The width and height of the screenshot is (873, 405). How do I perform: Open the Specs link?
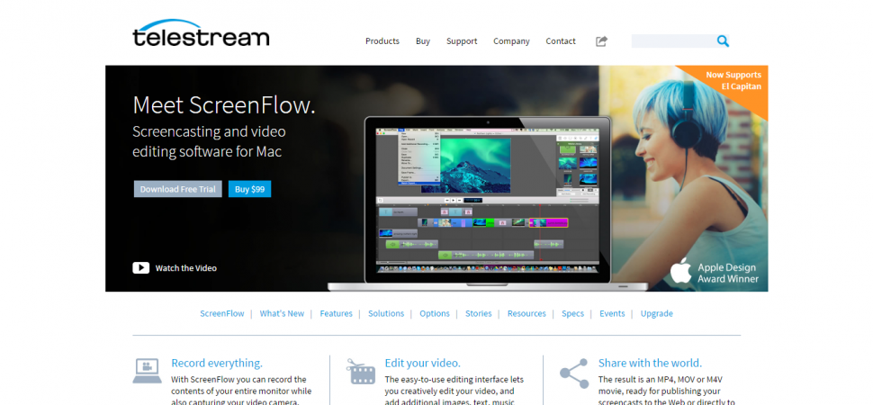pyautogui.click(x=572, y=313)
